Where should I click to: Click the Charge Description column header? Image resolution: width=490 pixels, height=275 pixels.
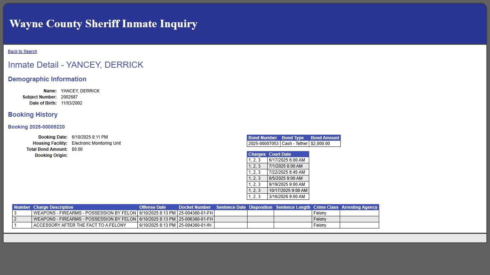[52, 207]
